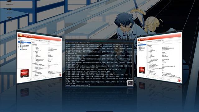The height and width of the screenshot is (112, 199).
Task: Open the Gurren drive icon on the desktop
Action: (9, 1)
